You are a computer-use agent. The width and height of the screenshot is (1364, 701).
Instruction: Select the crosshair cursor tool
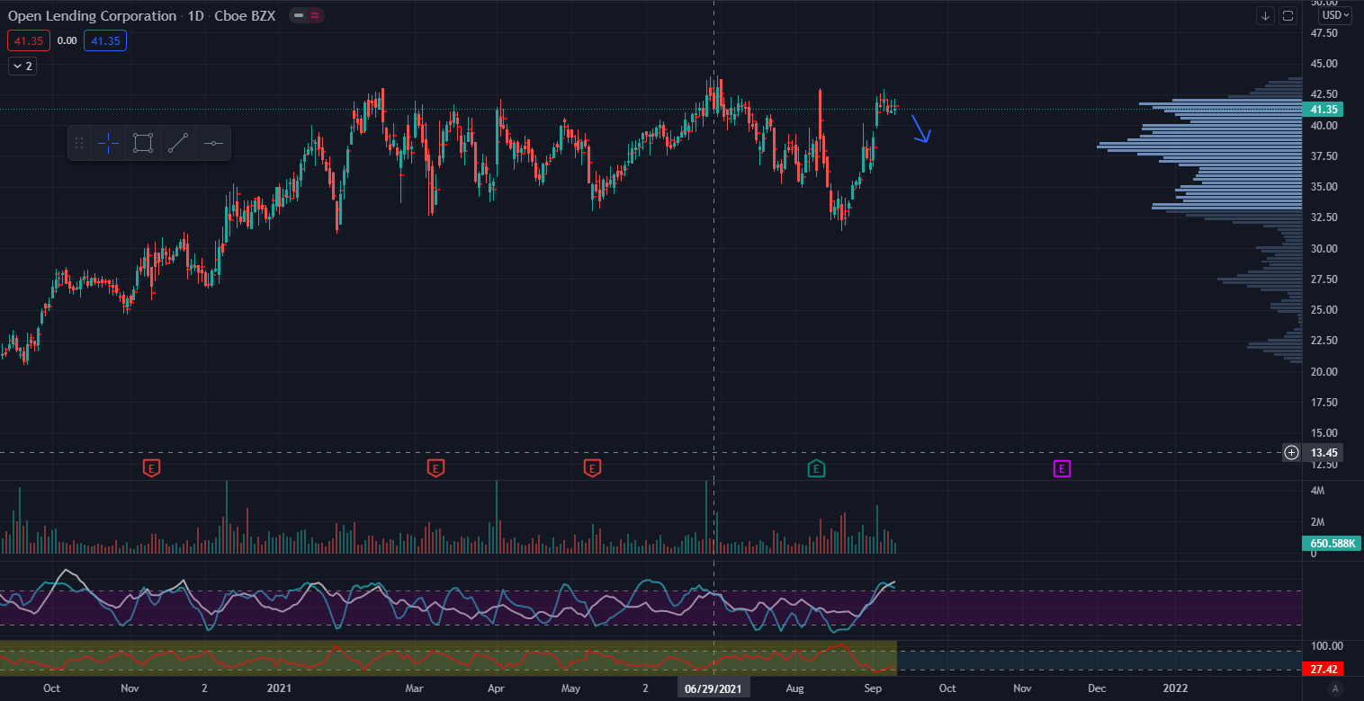(108, 143)
